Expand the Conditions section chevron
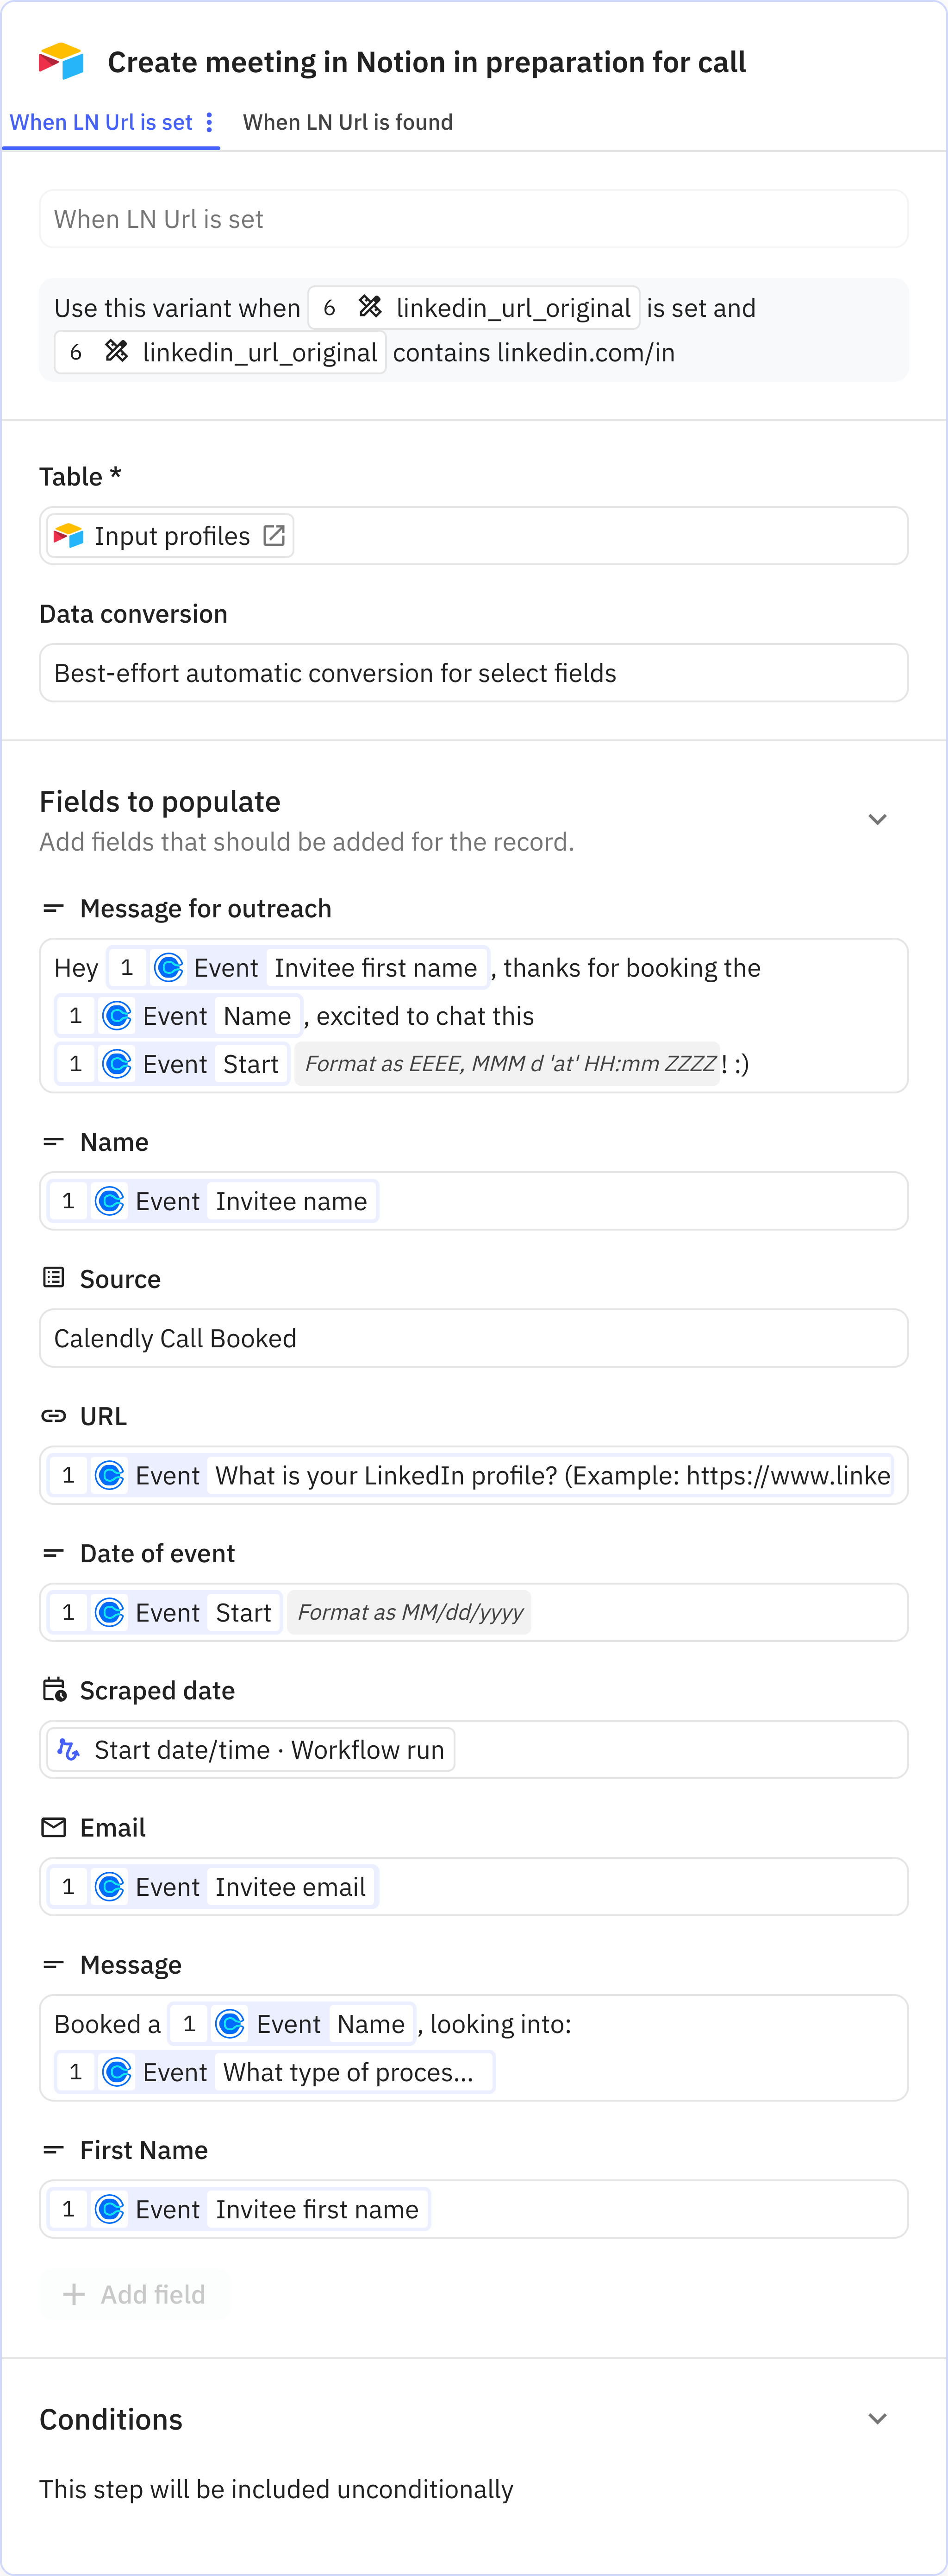Image resolution: width=948 pixels, height=2576 pixels. (x=877, y=2419)
